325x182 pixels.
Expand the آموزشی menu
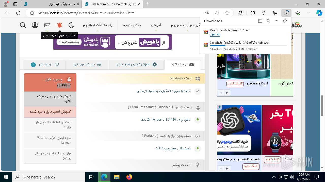click(x=156, y=25)
